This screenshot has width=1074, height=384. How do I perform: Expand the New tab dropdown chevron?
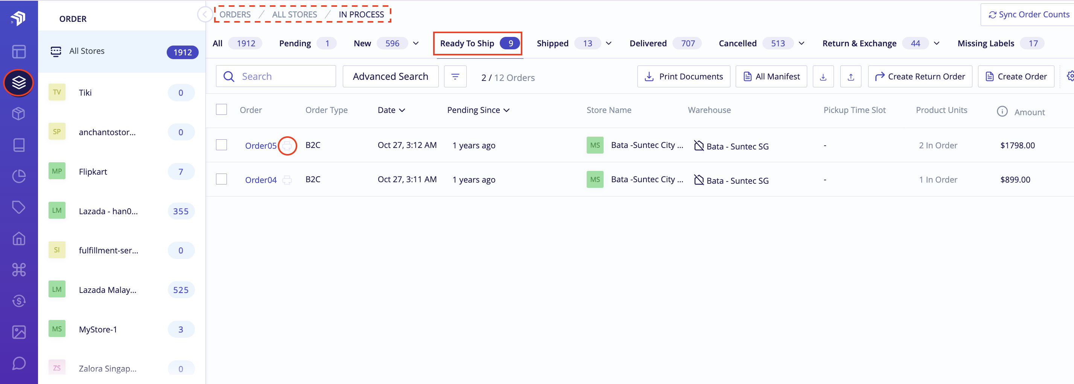[416, 43]
